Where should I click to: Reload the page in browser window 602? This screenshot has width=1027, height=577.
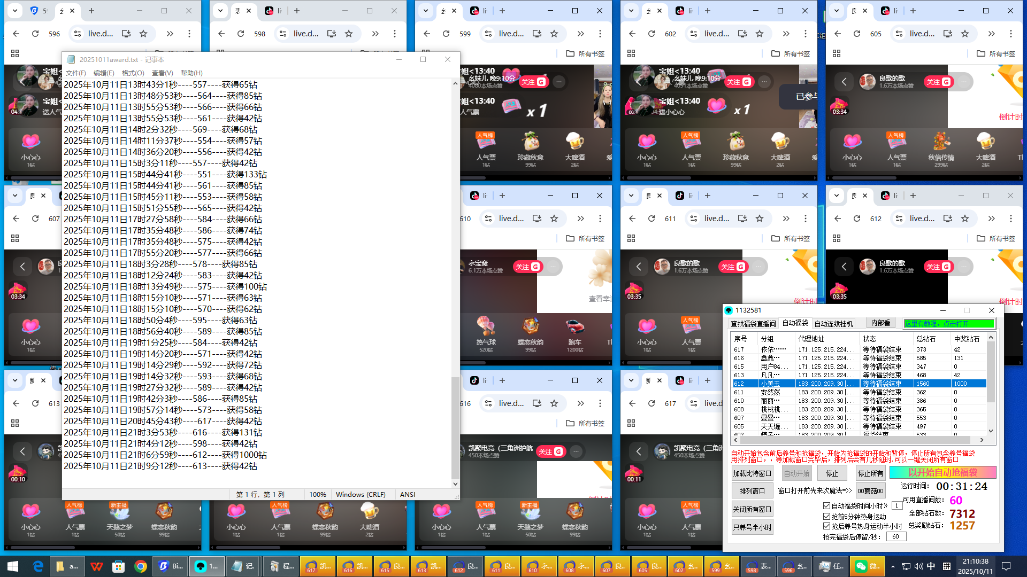pyautogui.click(x=652, y=34)
